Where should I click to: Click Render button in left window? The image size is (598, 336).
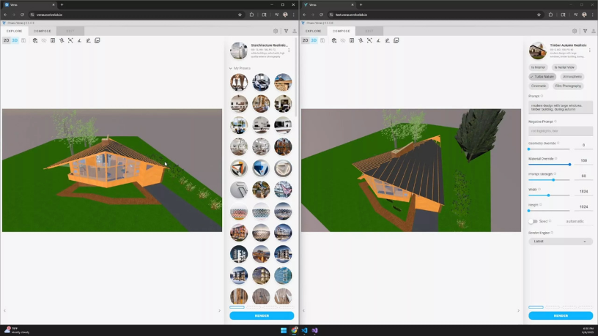(x=262, y=316)
